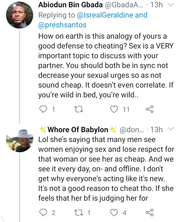Share Abiodun Bin Gbada's tweet
Screen dimensions: 181x222
(150, 109)
